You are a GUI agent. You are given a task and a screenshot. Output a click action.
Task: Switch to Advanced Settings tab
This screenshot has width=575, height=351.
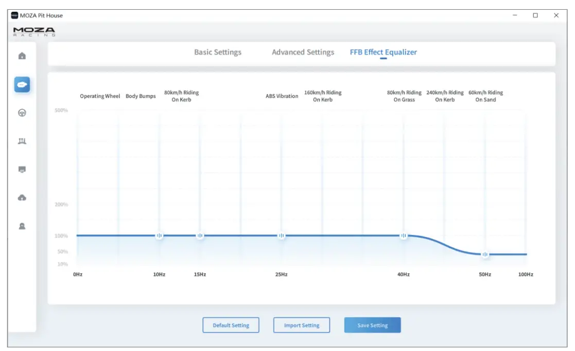pyautogui.click(x=303, y=52)
